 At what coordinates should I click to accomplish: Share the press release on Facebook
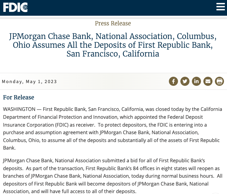(x=173, y=81)
